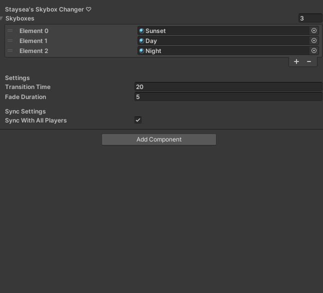Click the drag handle of Element 1
Image resolution: width=323 pixels, height=293 pixels.
[x=10, y=40]
